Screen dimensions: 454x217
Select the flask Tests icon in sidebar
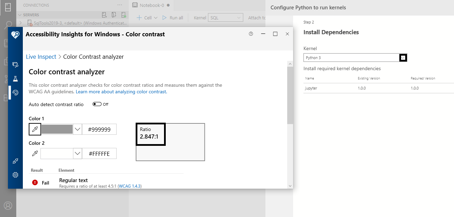point(15,78)
